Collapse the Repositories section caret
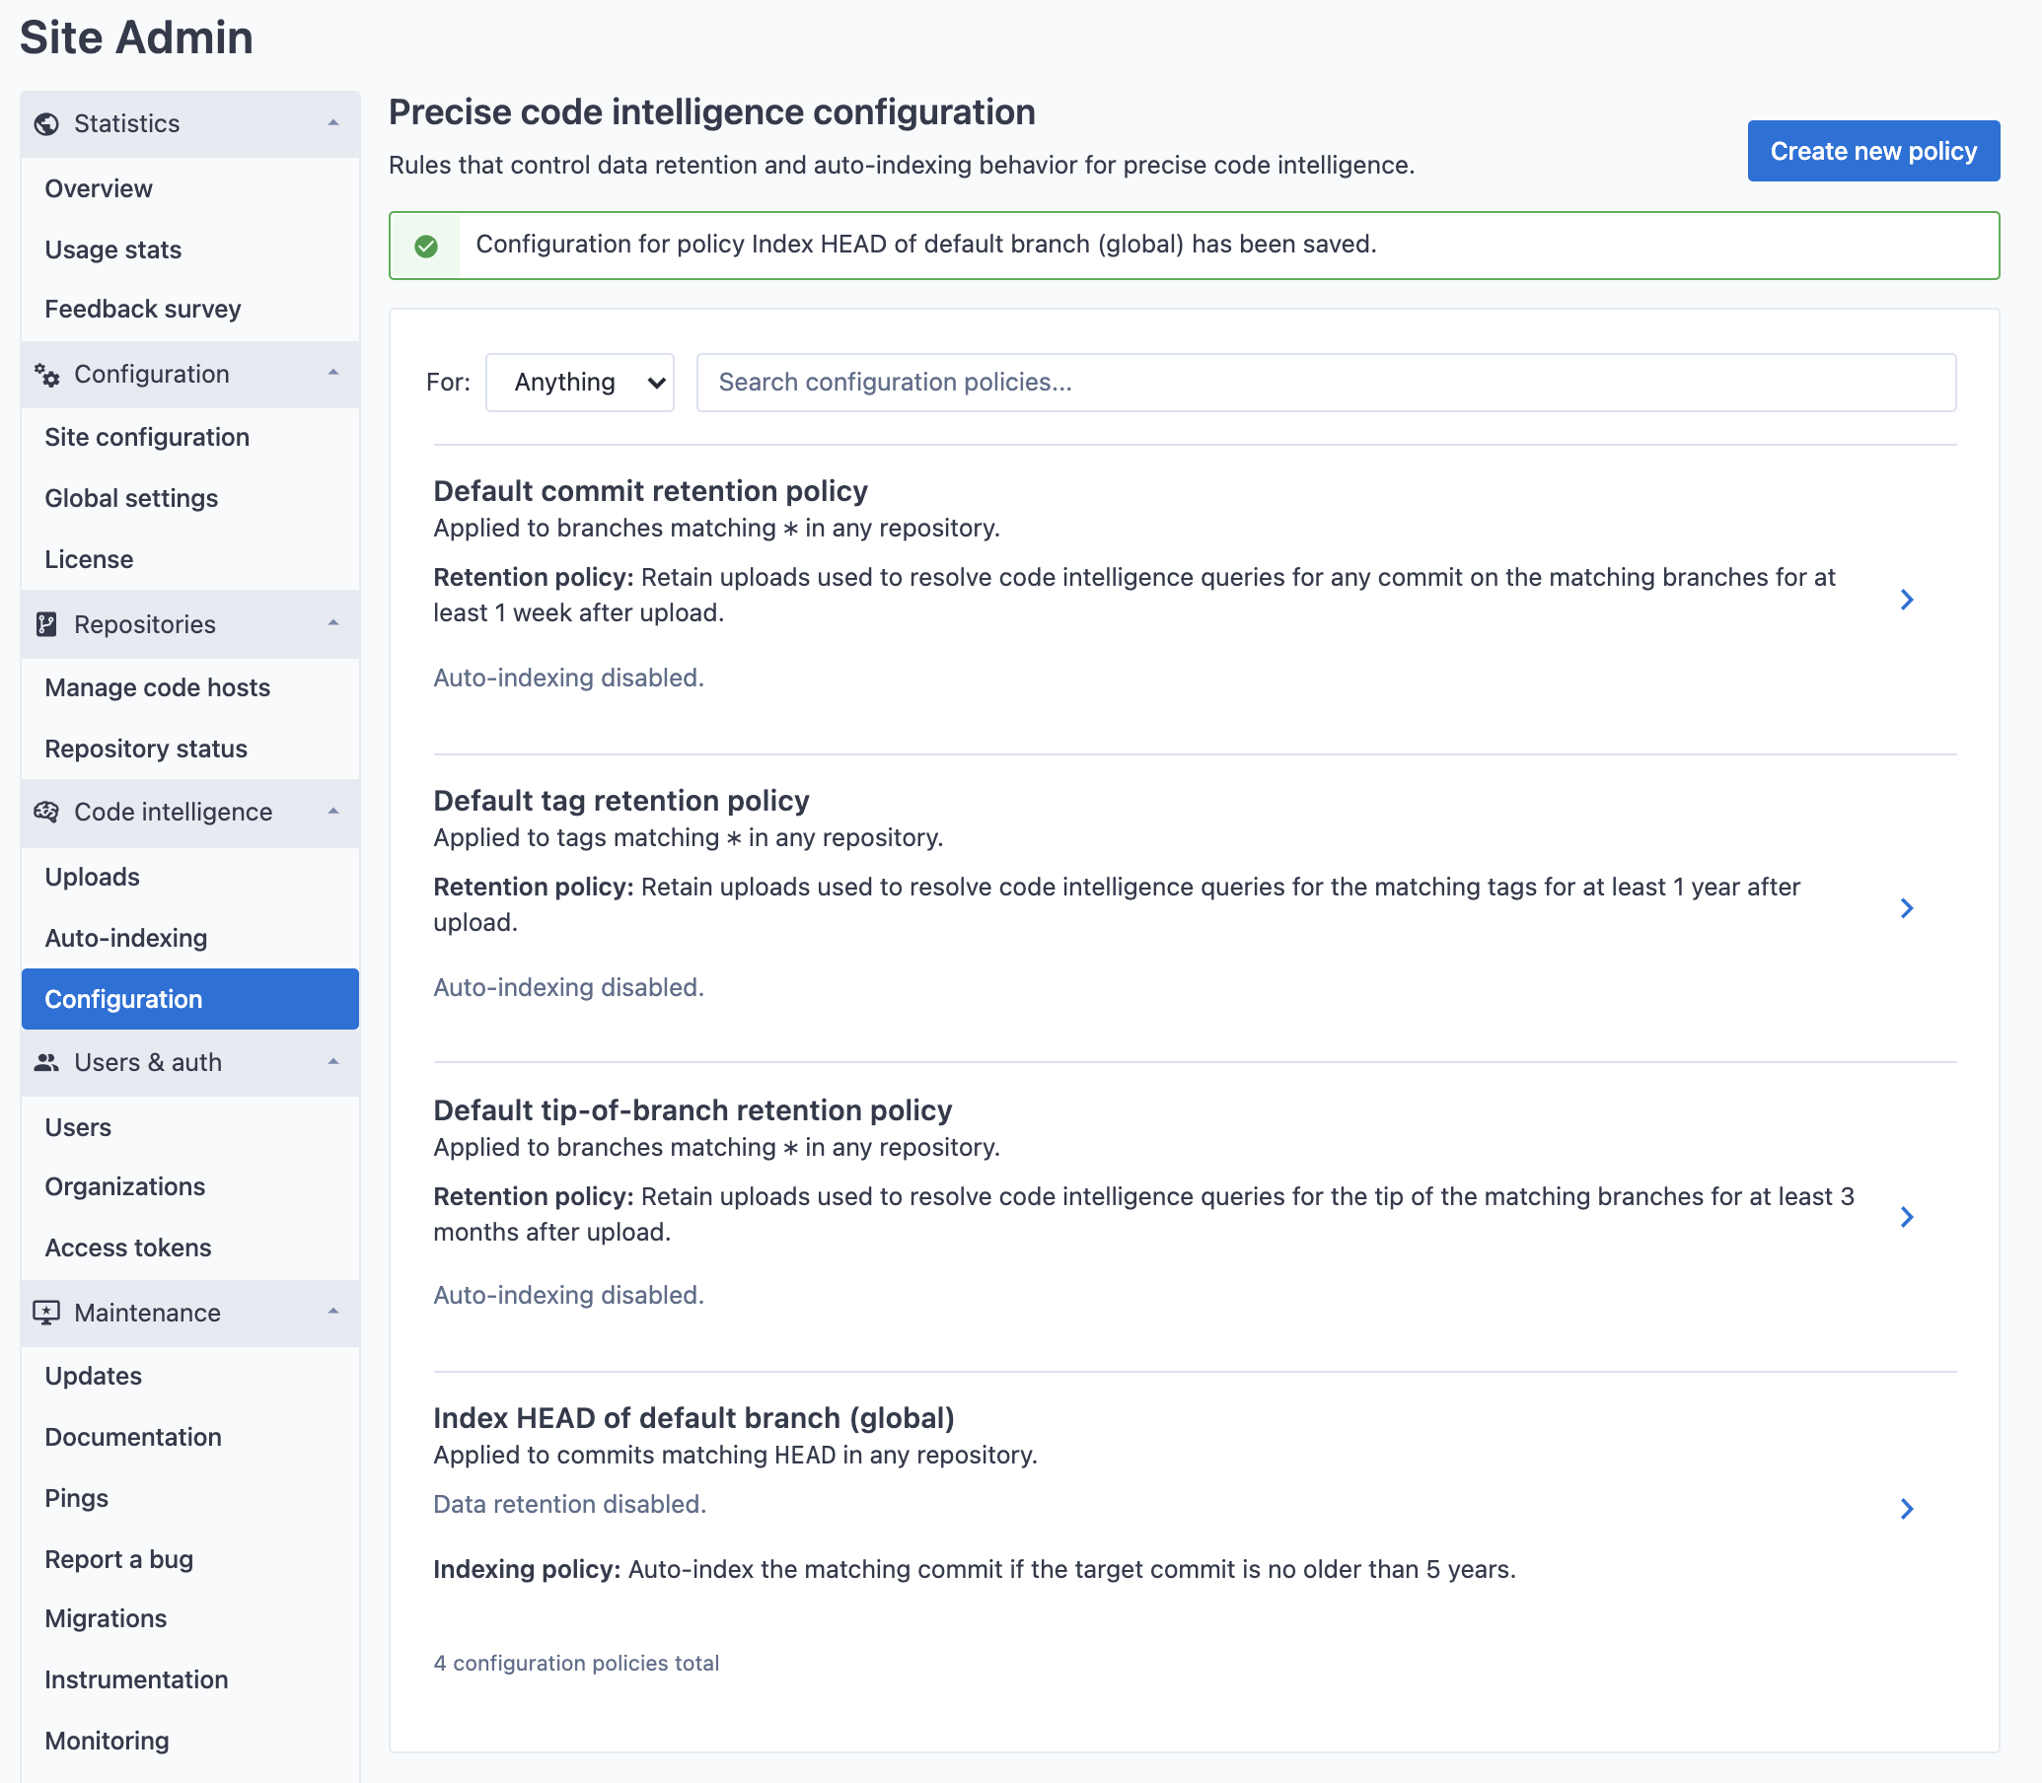This screenshot has height=1783, width=2042. click(x=333, y=624)
